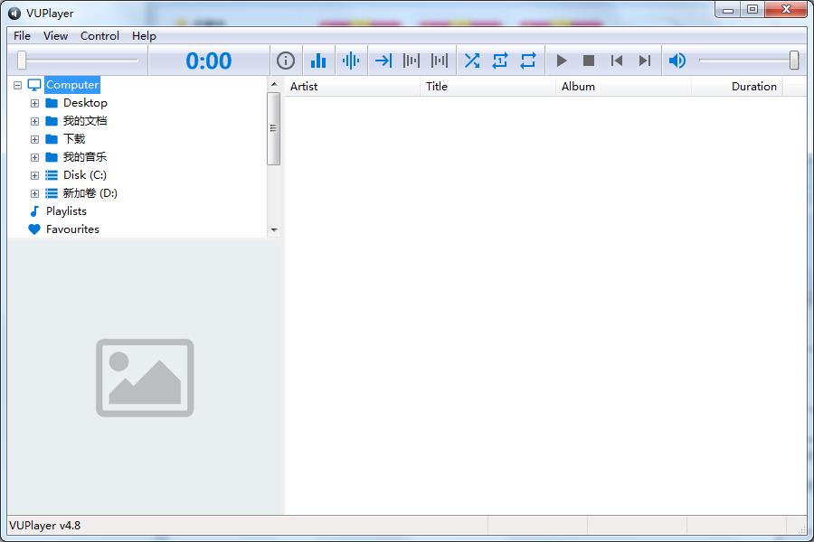Toggle shuffle (random) playback
The height and width of the screenshot is (542, 814).
472,61
